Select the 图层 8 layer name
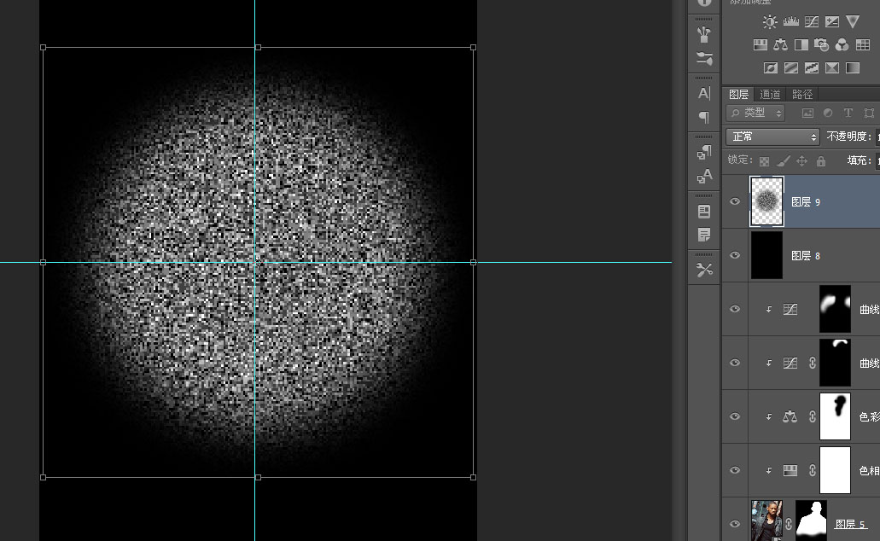 pyautogui.click(x=806, y=256)
